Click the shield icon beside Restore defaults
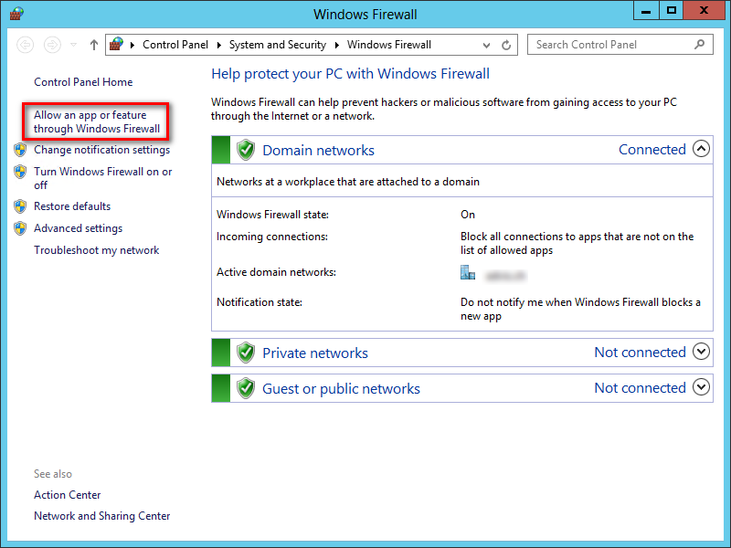 coord(20,206)
